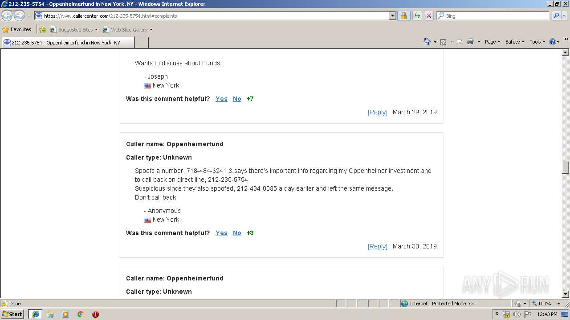Open Suggested Sites dropdown
Screen dimensions: 570x320
click(74, 30)
